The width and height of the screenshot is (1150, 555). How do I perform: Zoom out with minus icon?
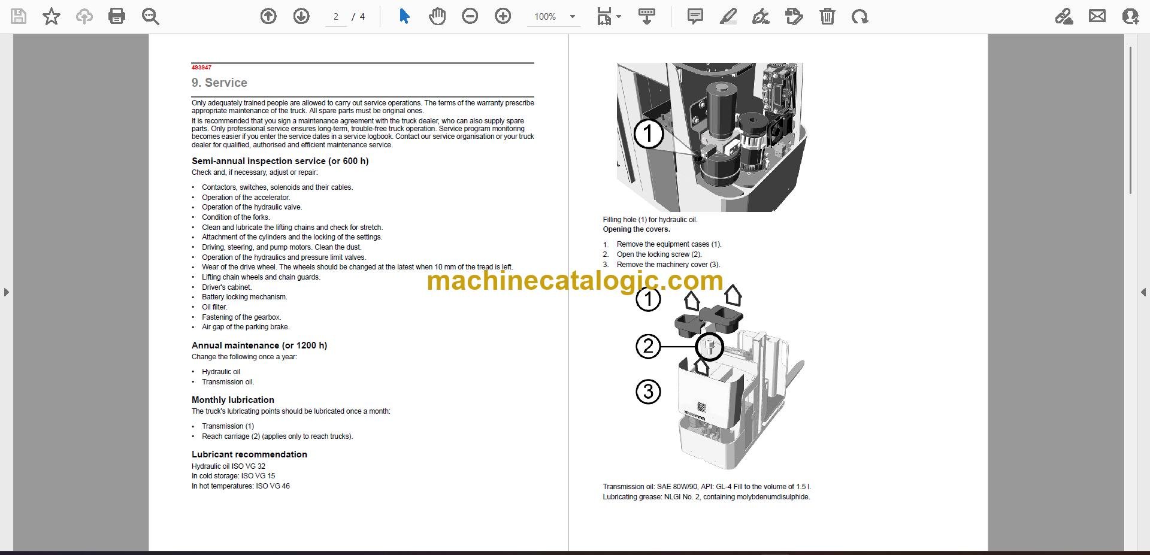click(470, 16)
